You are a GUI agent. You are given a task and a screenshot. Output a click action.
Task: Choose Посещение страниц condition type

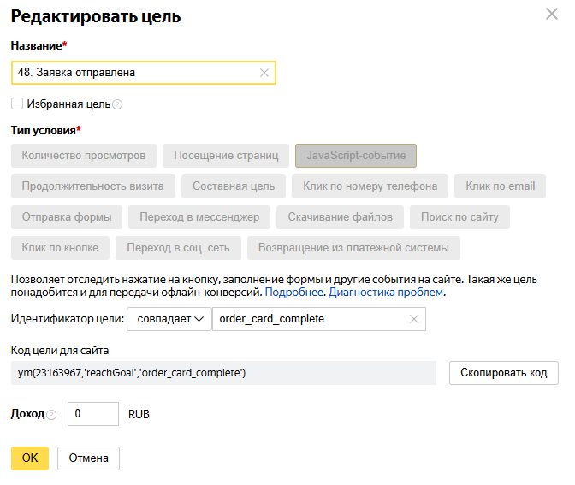(226, 156)
